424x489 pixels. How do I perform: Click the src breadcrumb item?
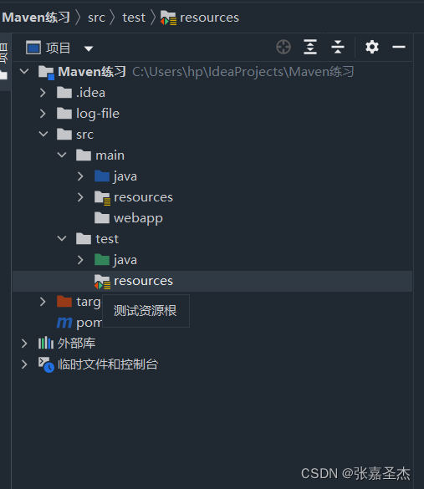pos(96,18)
